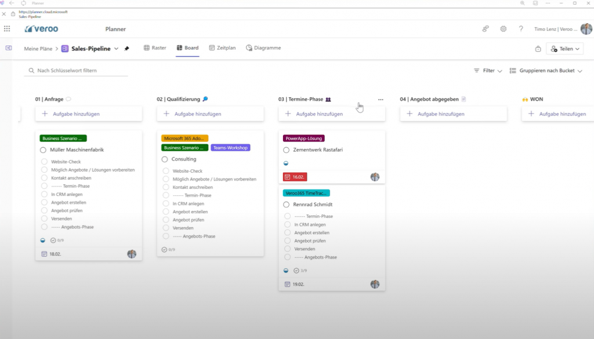Click the Teilen share button

pyautogui.click(x=564, y=48)
